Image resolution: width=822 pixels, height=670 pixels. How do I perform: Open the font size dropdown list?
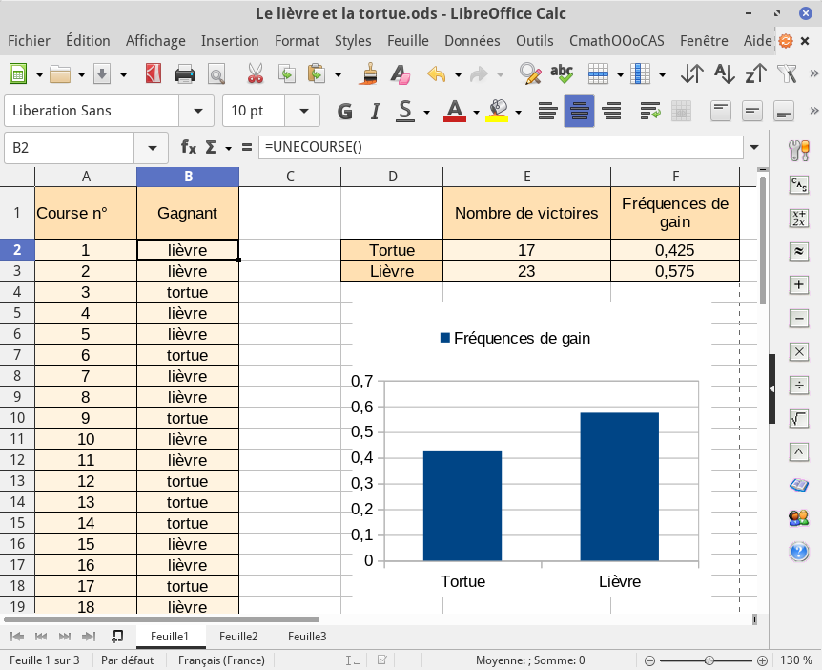click(x=303, y=111)
